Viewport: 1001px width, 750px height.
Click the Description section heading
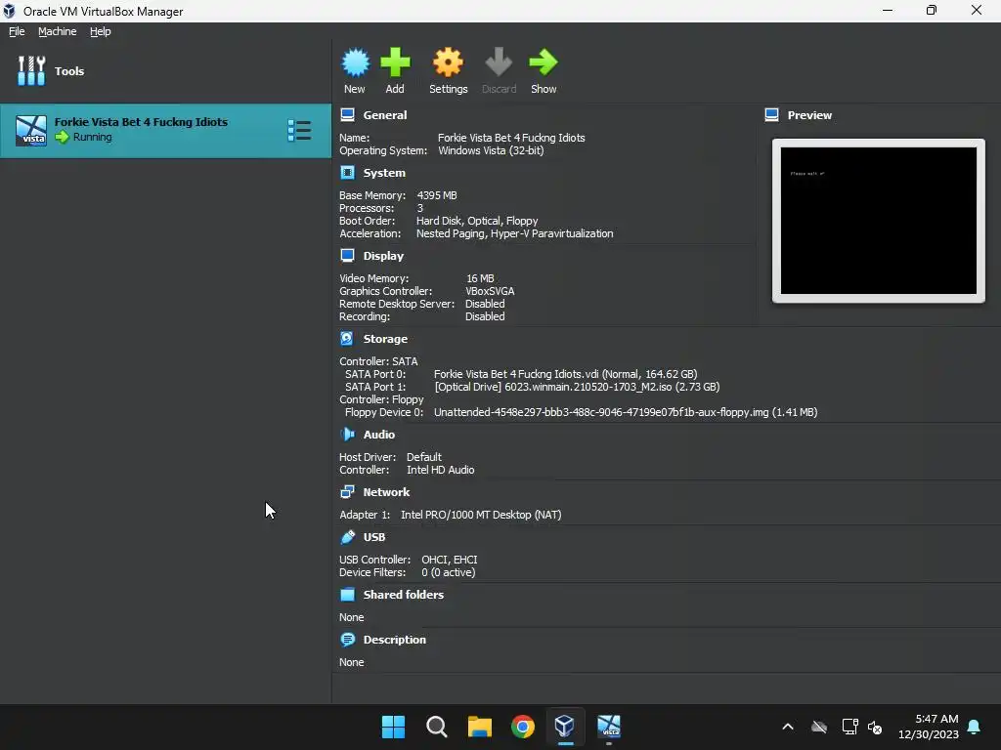395,640
